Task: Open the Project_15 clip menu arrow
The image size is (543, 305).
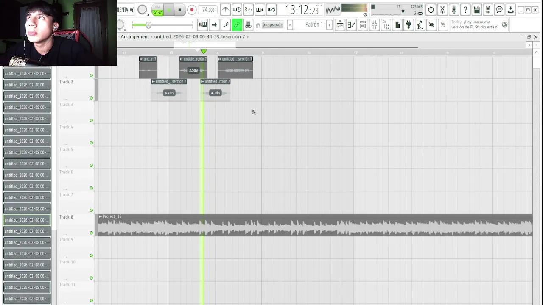Action: [x=101, y=216]
